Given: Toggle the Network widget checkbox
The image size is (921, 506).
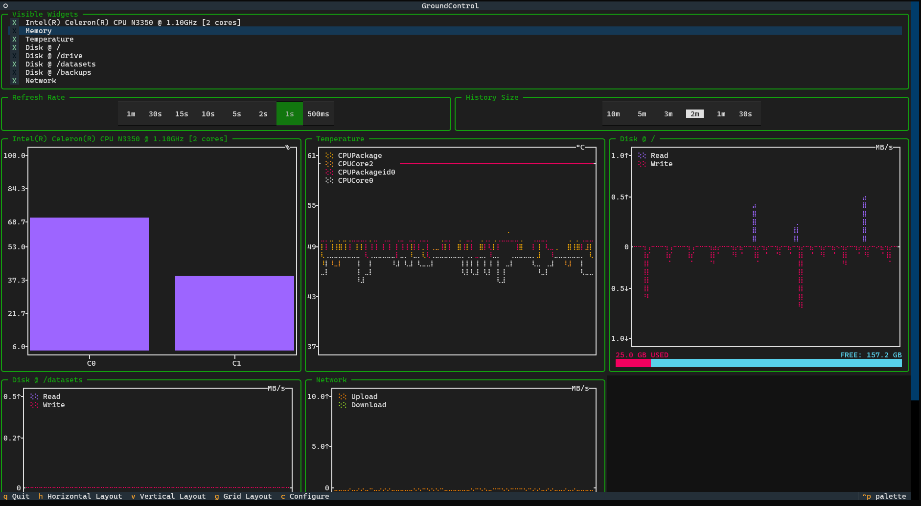Looking at the screenshot, I should pyautogui.click(x=14, y=81).
